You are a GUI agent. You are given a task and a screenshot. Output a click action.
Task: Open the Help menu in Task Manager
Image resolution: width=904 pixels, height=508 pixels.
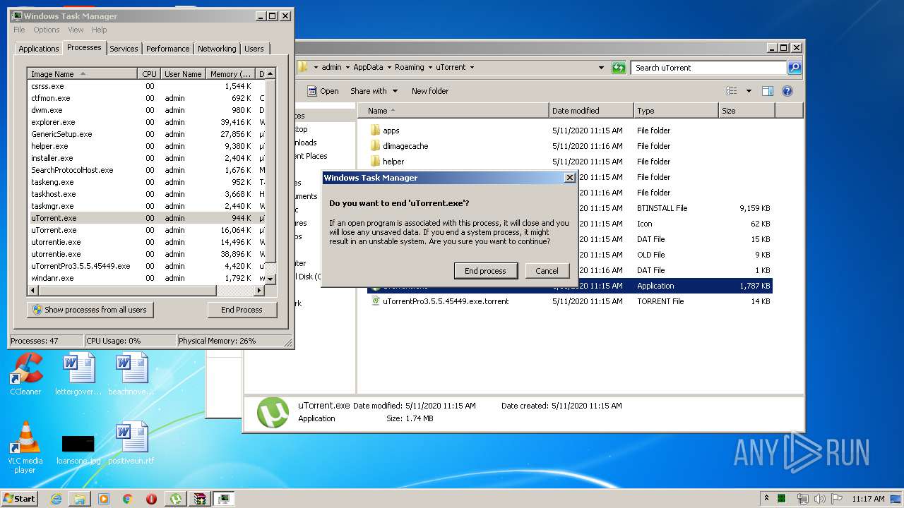pos(100,30)
